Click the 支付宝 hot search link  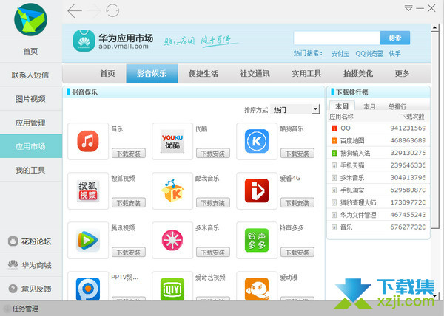[340, 54]
